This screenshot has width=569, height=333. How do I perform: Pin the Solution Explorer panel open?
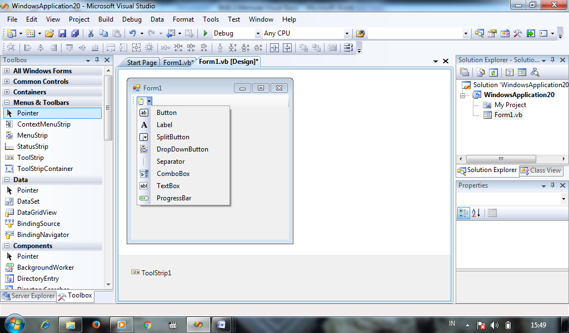[x=552, y=59]
